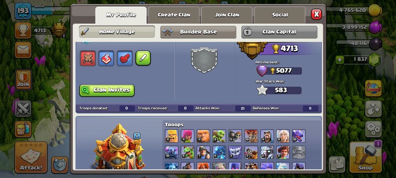Open the settings gears icon
396x178 pixels.
click(373, 129)
